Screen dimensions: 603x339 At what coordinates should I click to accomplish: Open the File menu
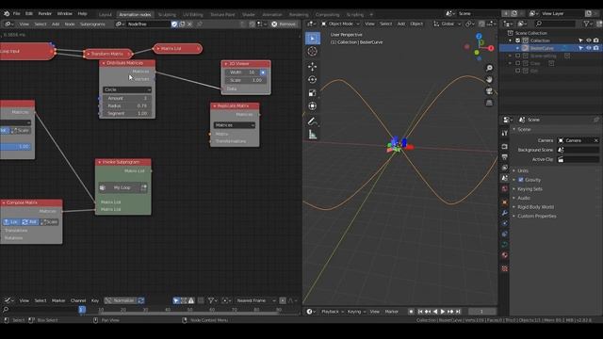(17, 13)
